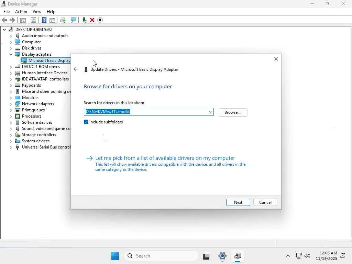This screenshot has height=264, width=352.
Task: Click Let me pick from a list link
Action: tap(165, 158)
